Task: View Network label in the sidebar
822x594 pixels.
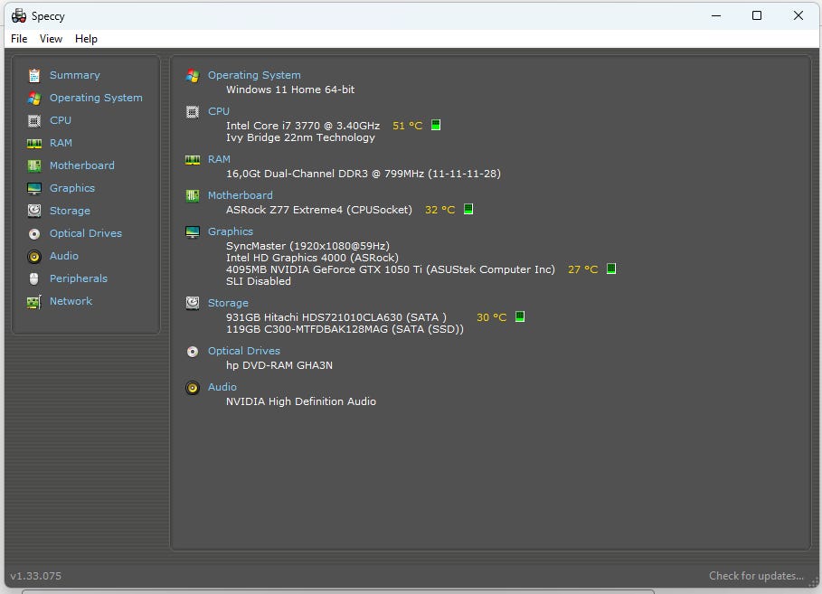Action: coord(71,301)
